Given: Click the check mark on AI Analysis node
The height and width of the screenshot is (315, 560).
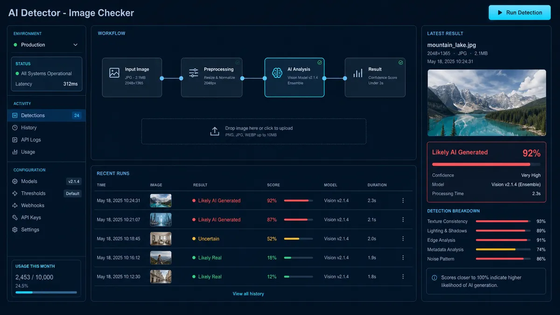Looking at the screenshot, I should pos(320,62).
